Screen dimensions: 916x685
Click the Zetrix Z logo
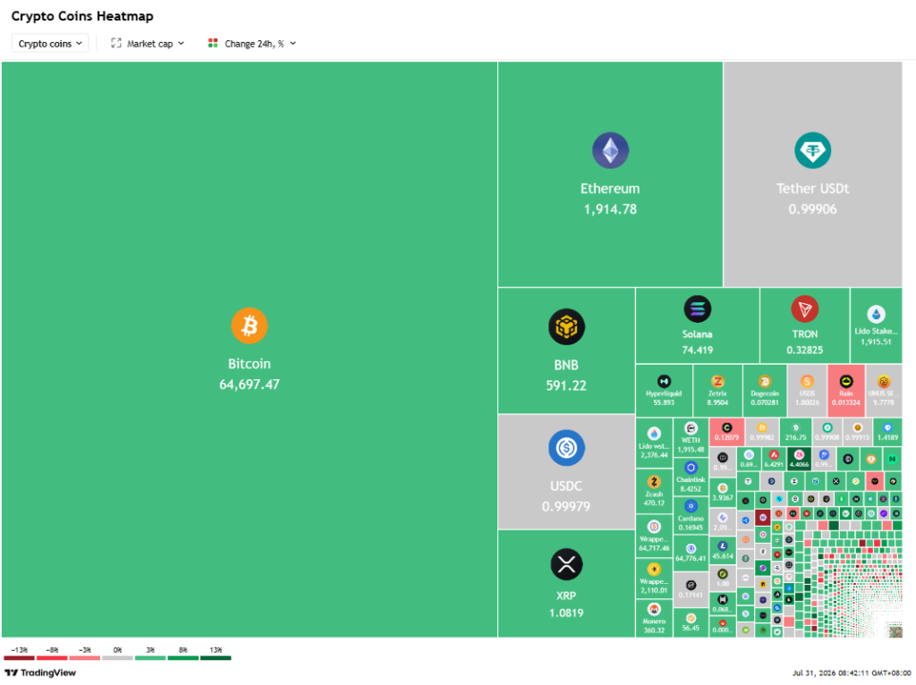717,381
